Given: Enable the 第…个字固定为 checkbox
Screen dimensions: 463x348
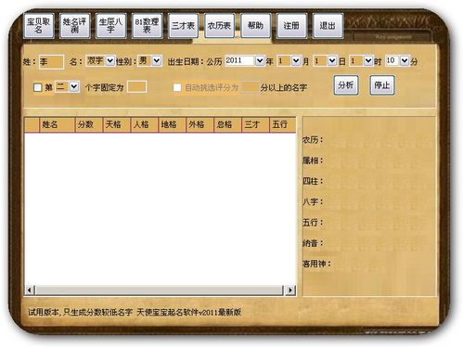Looking at the screenshot, I should [37, 87].
